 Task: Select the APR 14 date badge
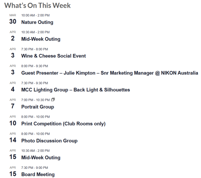point(13,138)
